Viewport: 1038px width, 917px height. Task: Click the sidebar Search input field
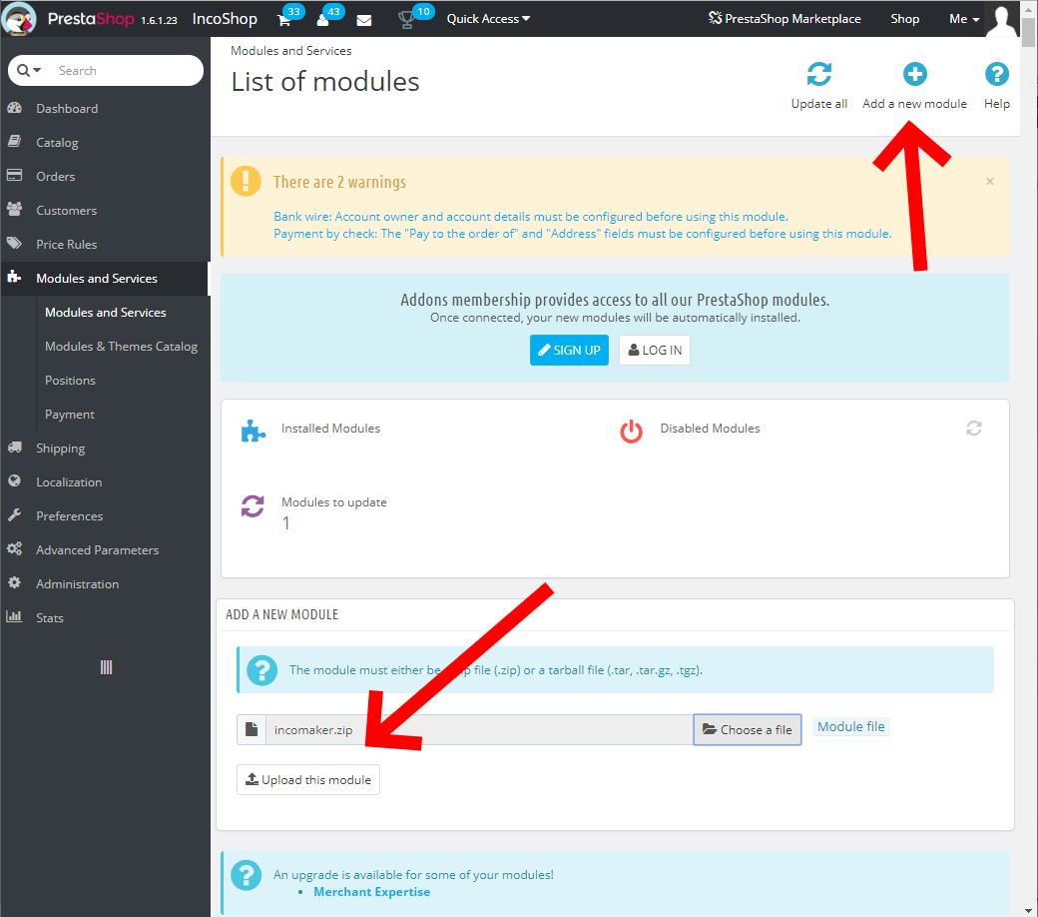click(x=125, y=71)
